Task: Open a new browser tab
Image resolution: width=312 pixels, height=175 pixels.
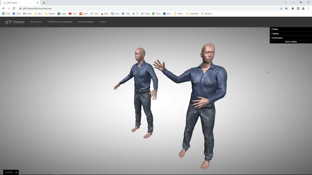Action: (44, 2)
